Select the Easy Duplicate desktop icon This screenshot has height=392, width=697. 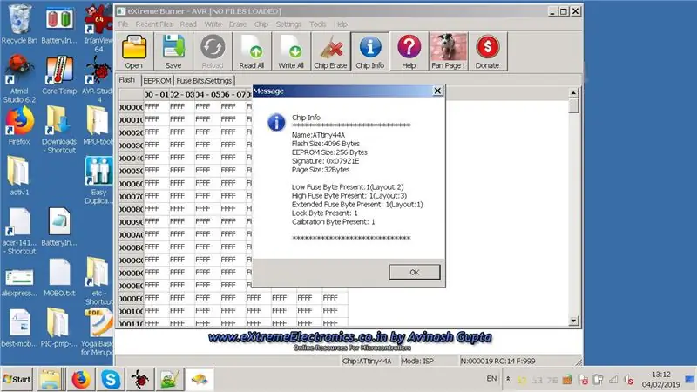click(98, 180)
